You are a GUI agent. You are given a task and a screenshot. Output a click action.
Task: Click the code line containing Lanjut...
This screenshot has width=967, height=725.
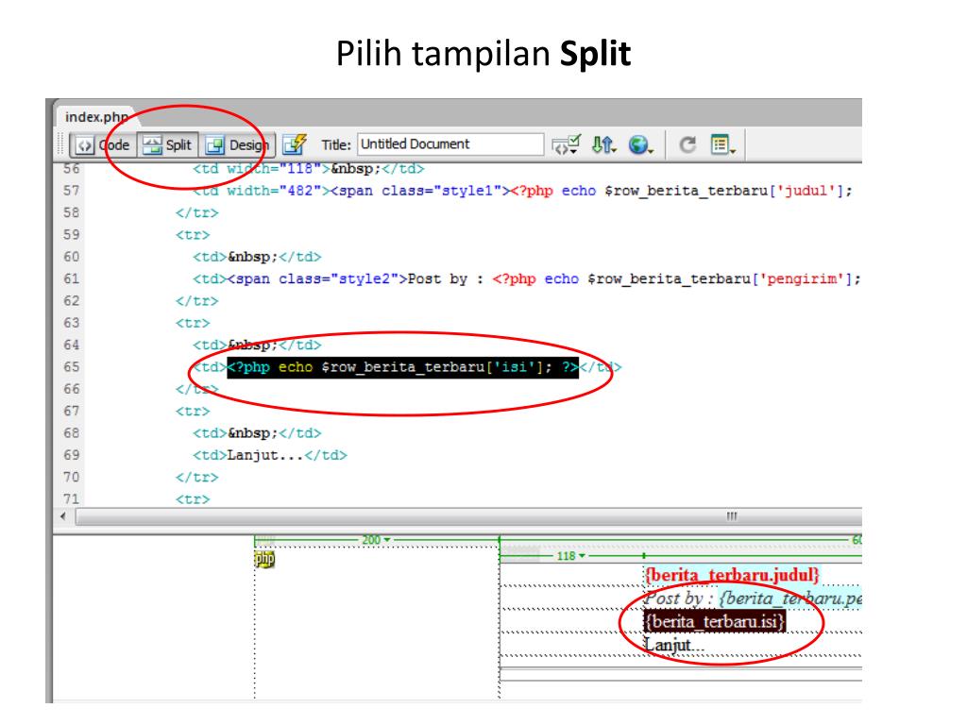click(x=270, y=455)
